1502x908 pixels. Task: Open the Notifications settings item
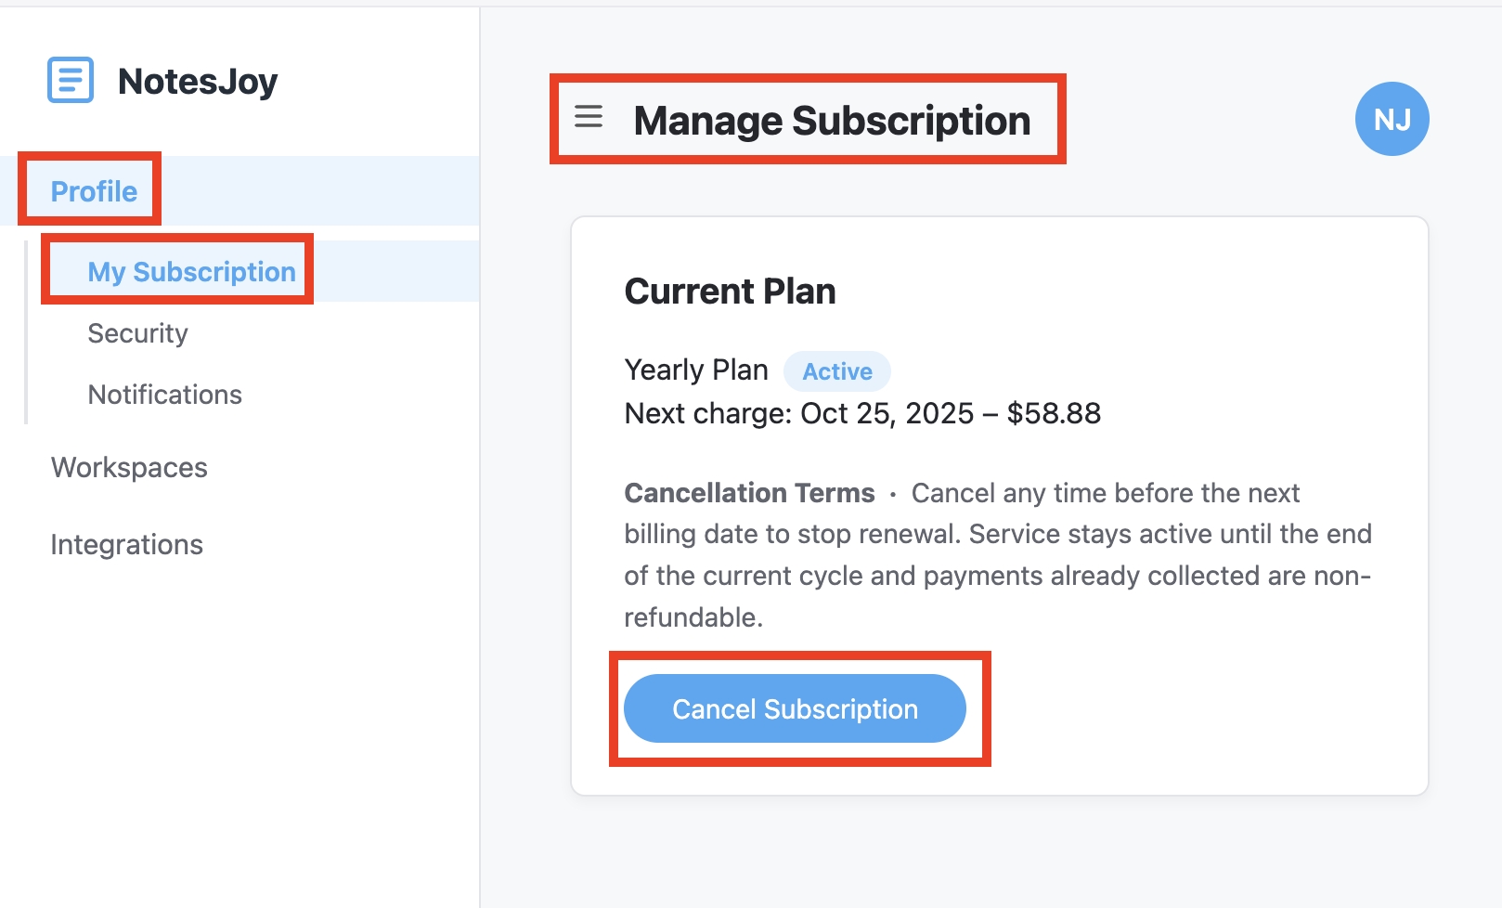pyautogui.click(x=164, y=395)
